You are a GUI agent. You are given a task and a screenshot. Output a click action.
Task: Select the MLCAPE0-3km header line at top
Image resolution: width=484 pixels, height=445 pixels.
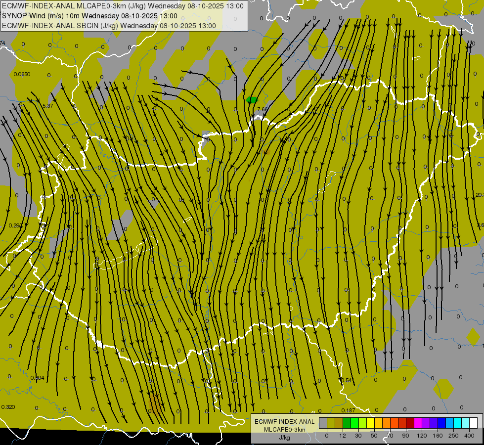pos(123,6)
